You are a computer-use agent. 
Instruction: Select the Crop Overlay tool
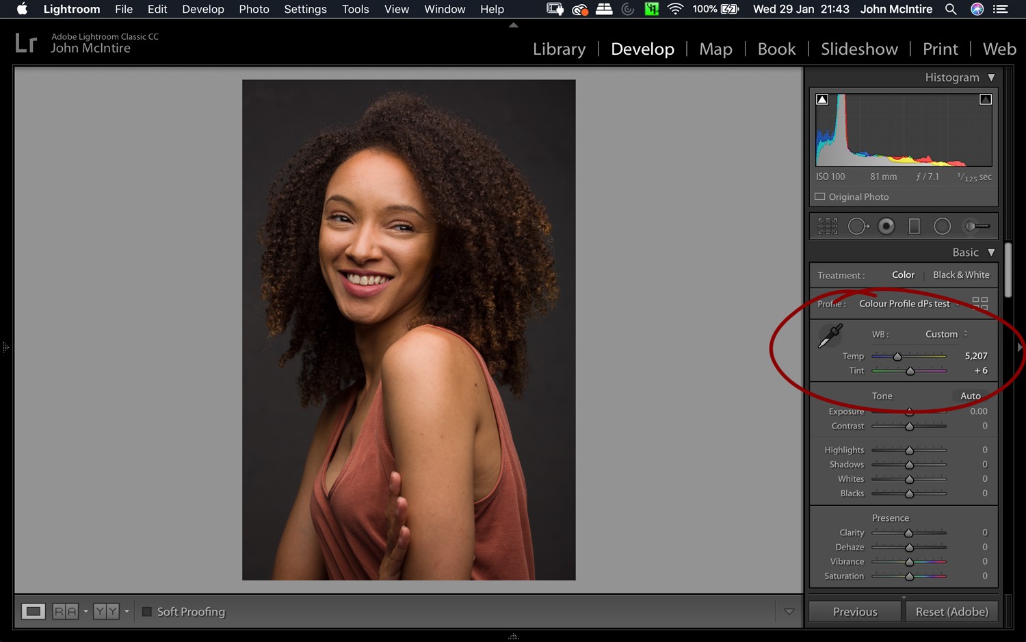pyautogui.click(x=827, y=226)
